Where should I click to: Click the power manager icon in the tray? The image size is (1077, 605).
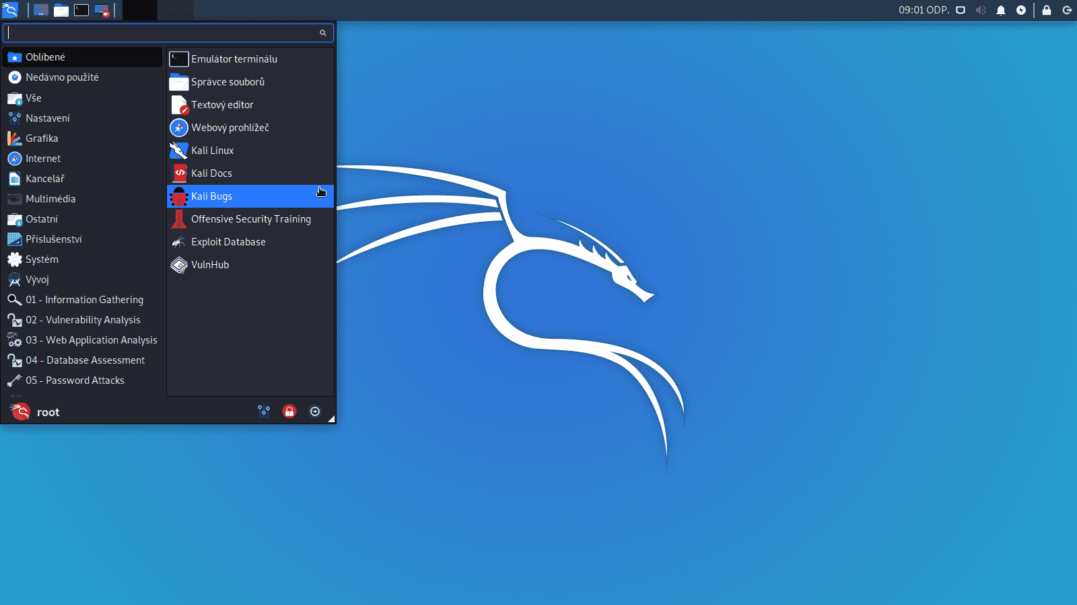pyautogui.click(x=1021, y=10)
